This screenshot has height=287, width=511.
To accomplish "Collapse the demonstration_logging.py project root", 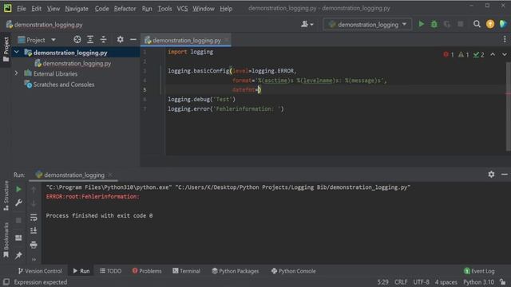I will coord(16,53).
